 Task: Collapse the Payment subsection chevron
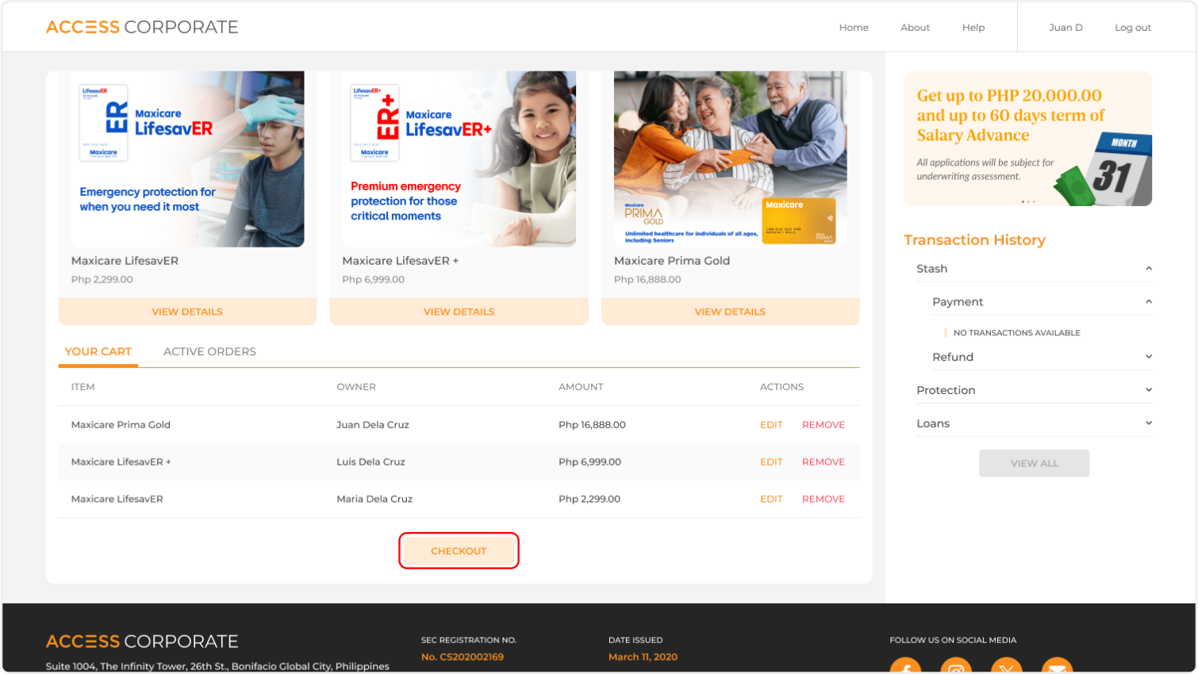tap(1148, 302)
